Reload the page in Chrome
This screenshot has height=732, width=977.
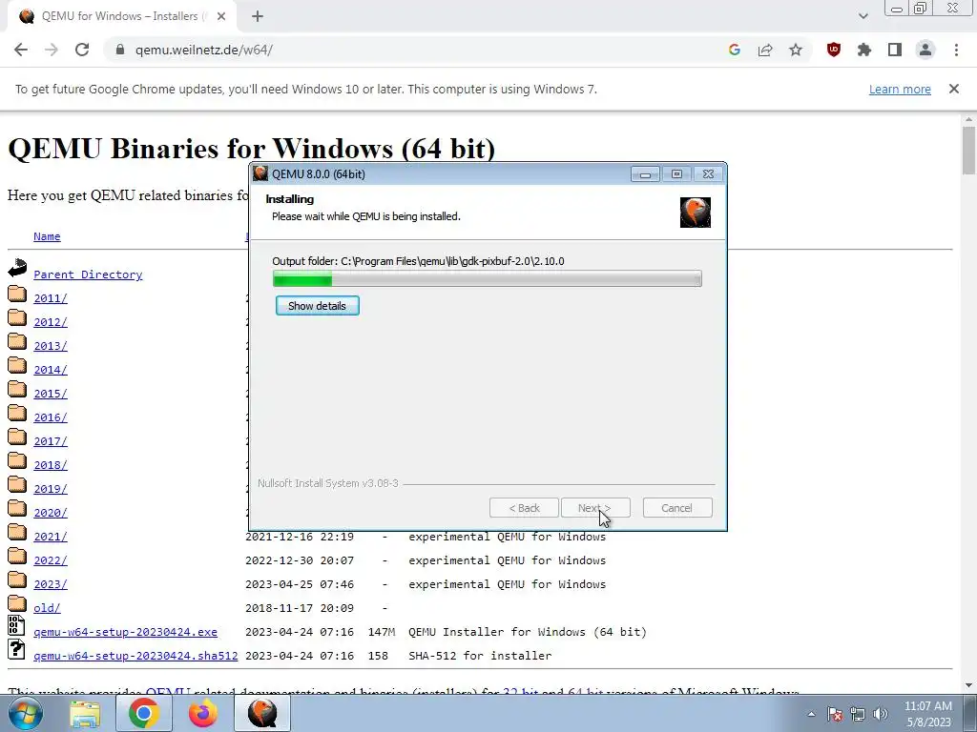(x=82, y=50)
